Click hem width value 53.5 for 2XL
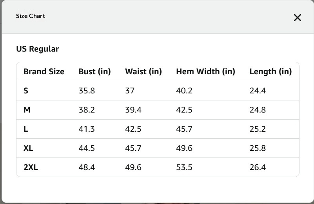314x204 pixels. click(x=184, y=167)
